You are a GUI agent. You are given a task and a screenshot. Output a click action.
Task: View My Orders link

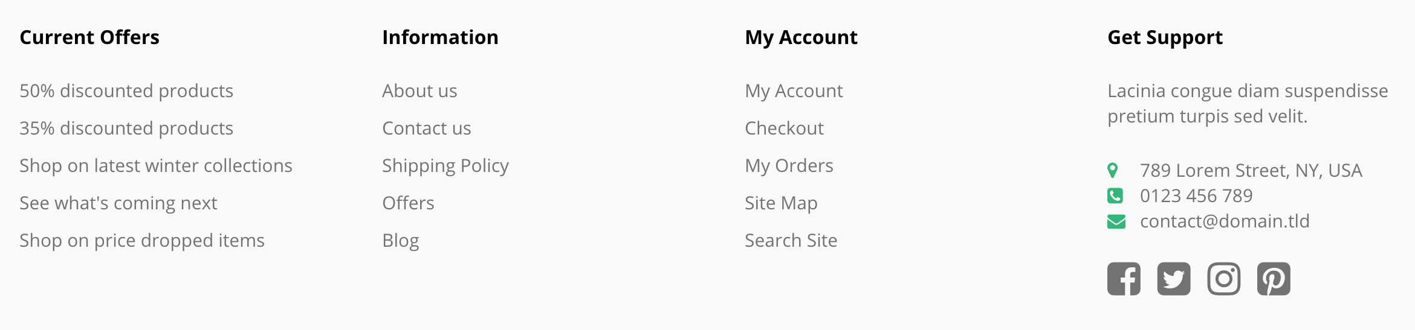(789, 166)
